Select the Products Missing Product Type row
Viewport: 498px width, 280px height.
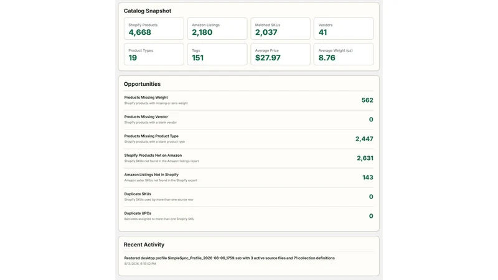(248, 139)
